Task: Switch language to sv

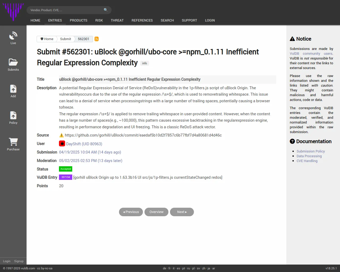Action: pos(198,268)
